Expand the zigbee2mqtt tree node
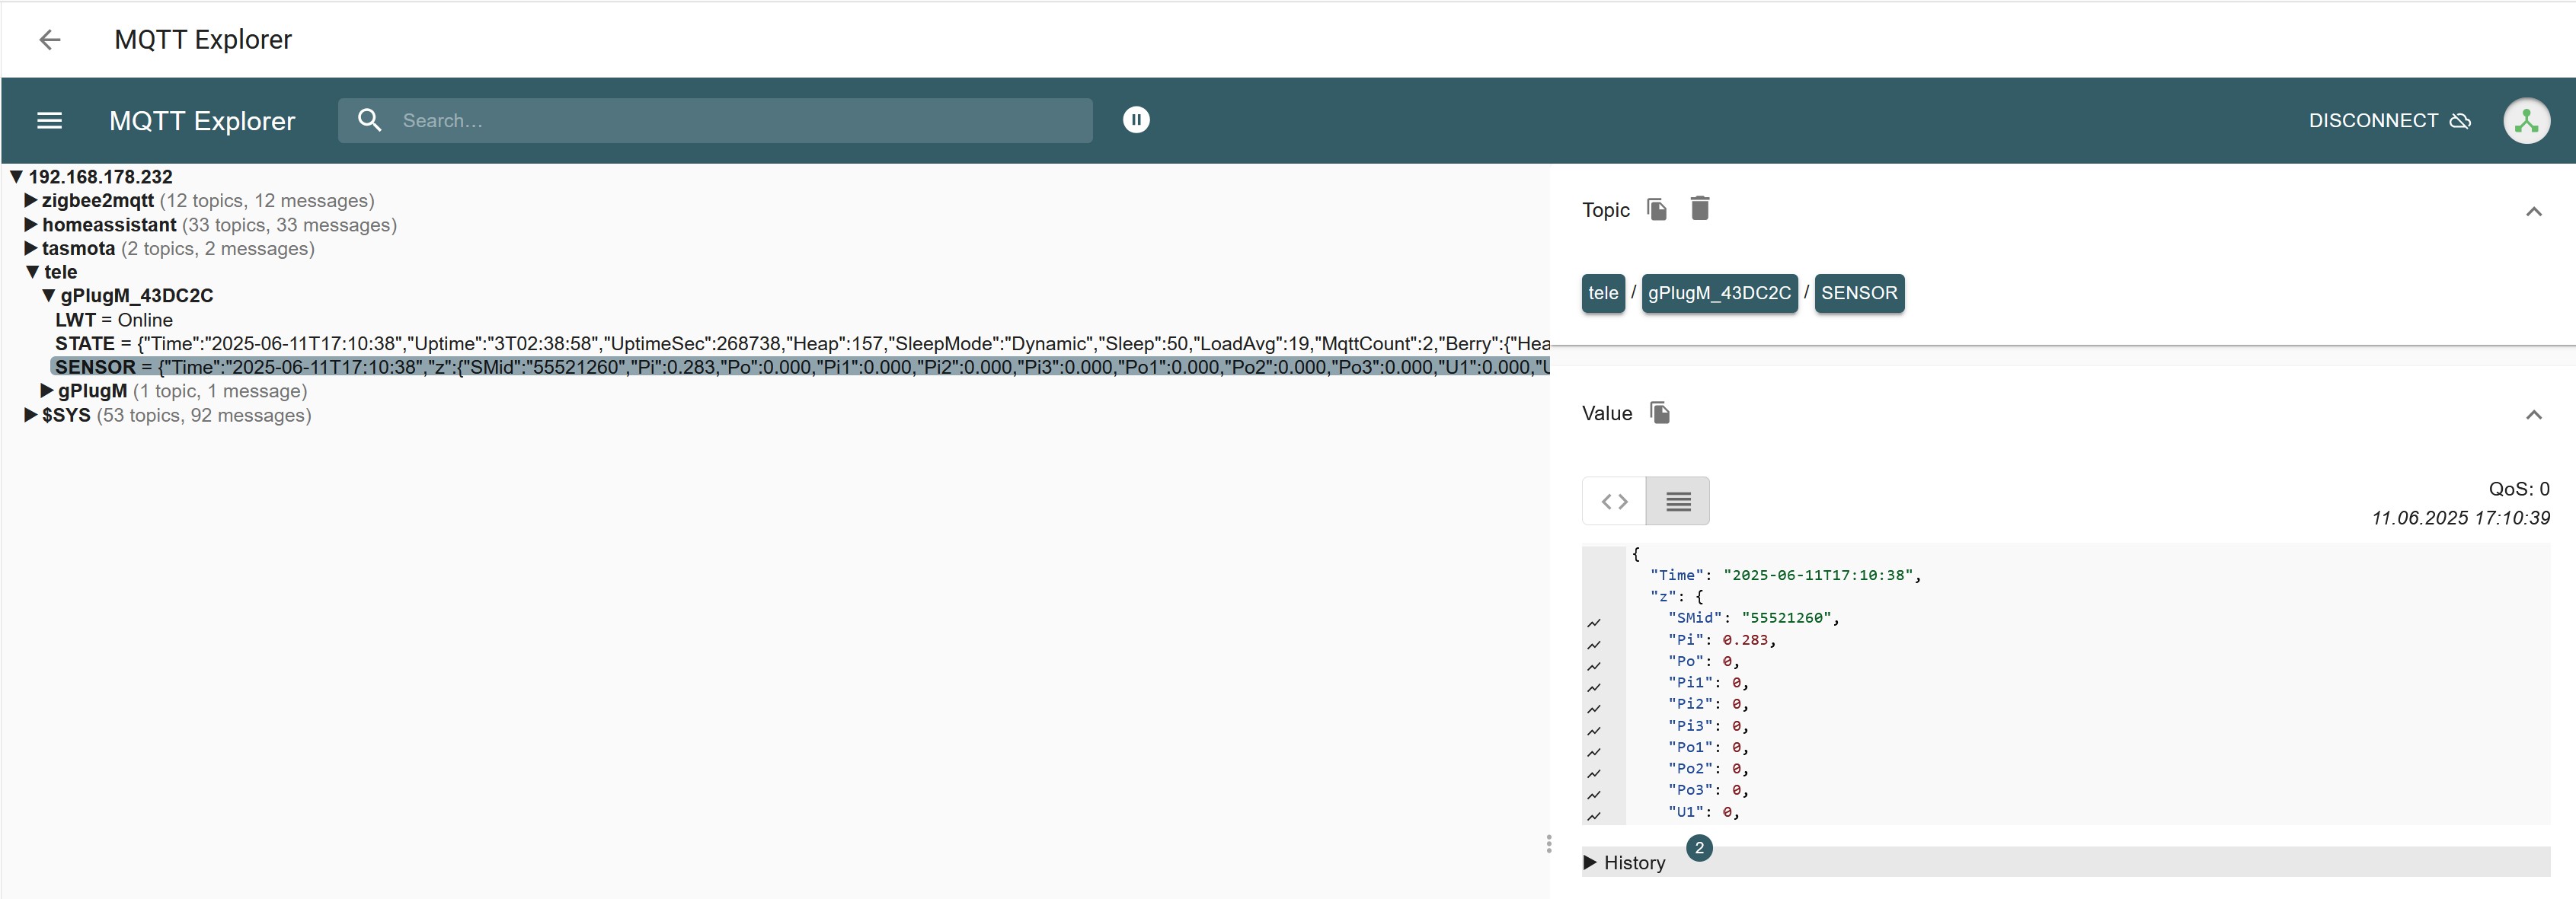 (31, 201)
